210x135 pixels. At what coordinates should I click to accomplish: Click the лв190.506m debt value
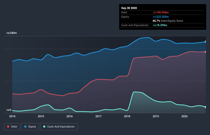161,12
